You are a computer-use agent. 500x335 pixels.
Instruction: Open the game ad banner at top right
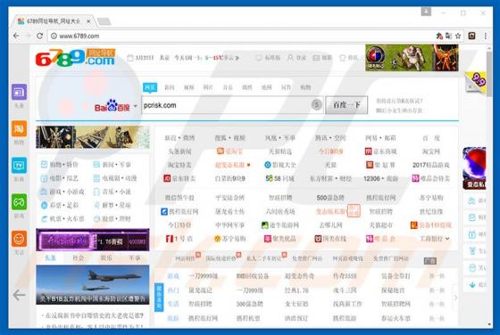412,58
